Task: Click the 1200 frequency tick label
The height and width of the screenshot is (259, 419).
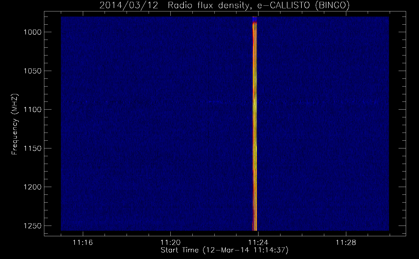Action: pos(32,187)
